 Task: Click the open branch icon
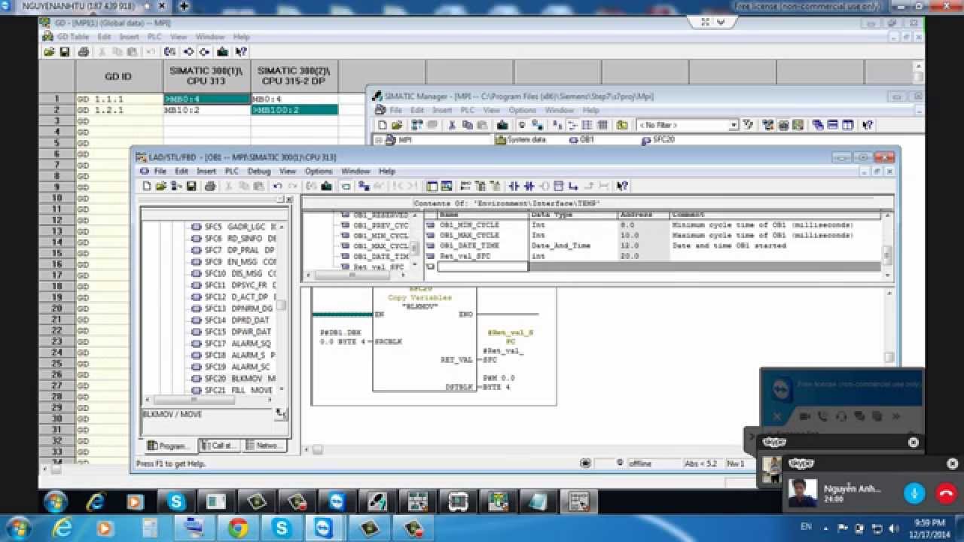574,186
